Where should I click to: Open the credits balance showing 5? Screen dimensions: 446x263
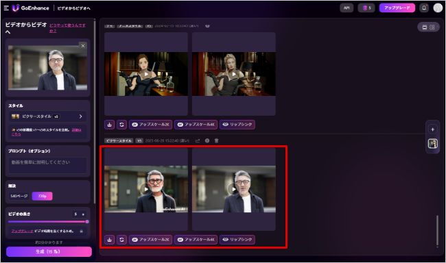pyautogui.click(x=366, y=8)
